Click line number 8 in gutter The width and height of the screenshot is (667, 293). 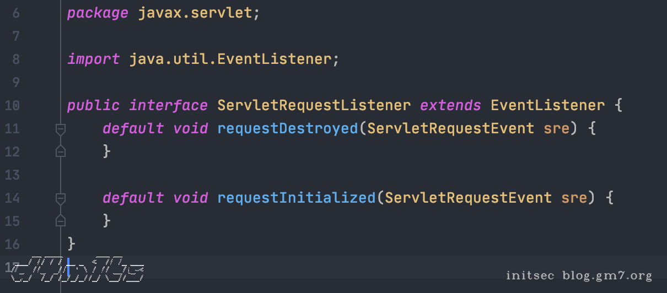(x=15, y=59)
